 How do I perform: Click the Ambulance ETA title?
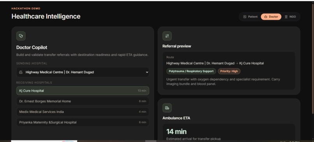pyautogui.click(x=176, y=118)
